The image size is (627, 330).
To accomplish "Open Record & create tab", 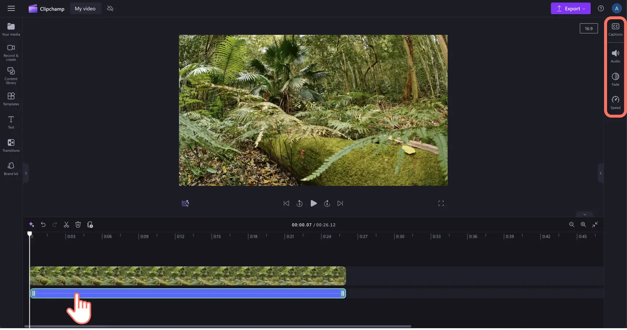I will click(x=11, y=53).
